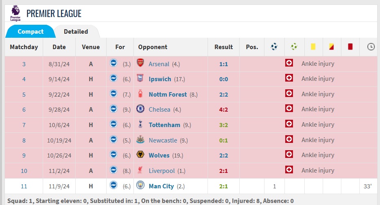Open the 2:1 result against Man City
This screenshot has width=380, height=205.
(223, 186)
